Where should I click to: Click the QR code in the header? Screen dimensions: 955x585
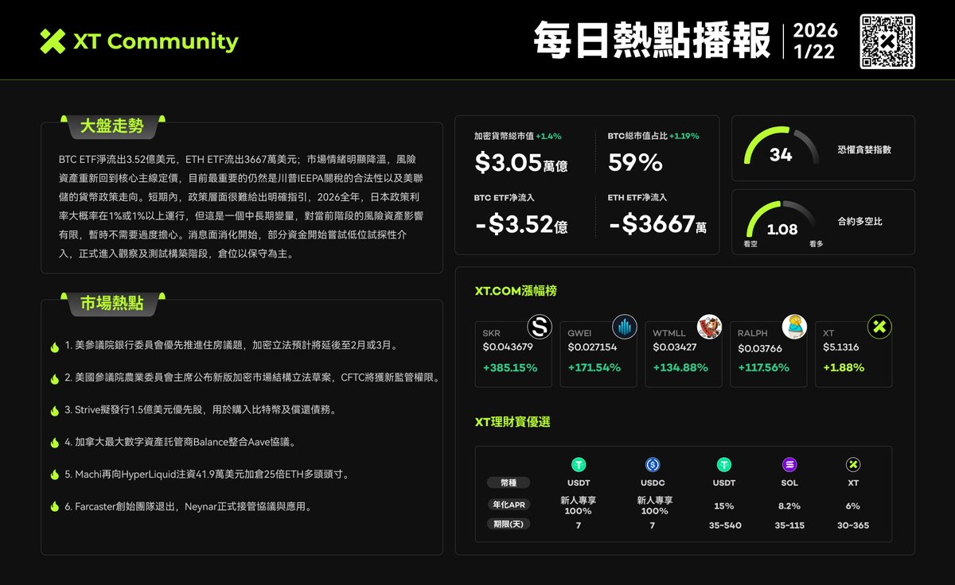click(x=887, y=41)
